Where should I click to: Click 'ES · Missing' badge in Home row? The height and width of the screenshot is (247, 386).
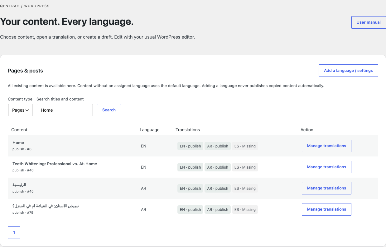(x=245, y=146)
